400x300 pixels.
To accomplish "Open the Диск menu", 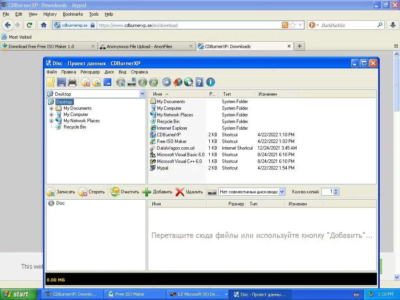I will (109, 72).
